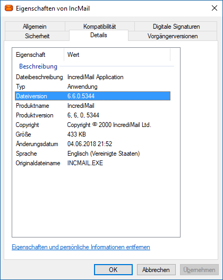Select the Typ property row
This screenshot has width=223, height=280.
(x=92, y=87)
